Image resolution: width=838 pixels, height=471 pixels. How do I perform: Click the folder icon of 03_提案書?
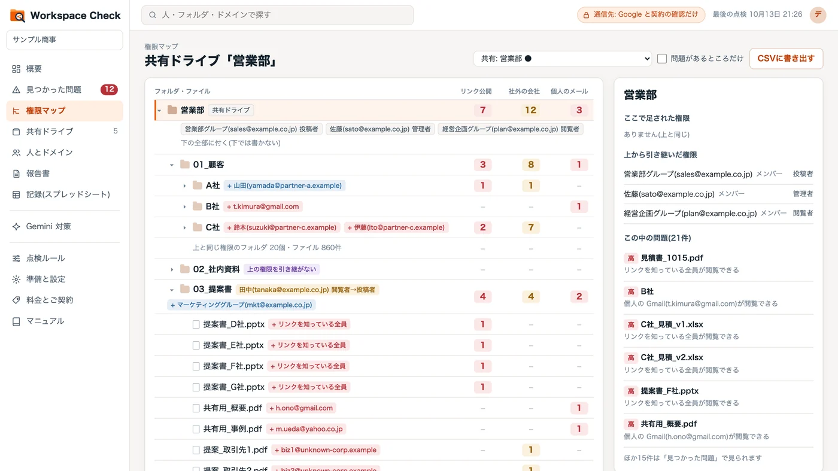184,290
